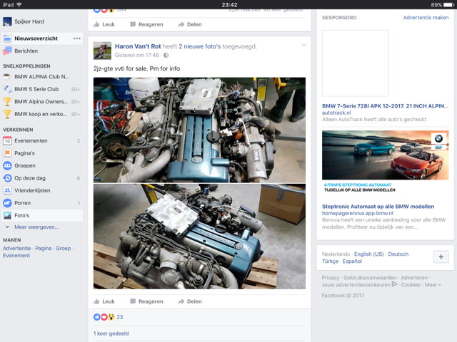Click the blue like reaction icon

tap(97, 317)
